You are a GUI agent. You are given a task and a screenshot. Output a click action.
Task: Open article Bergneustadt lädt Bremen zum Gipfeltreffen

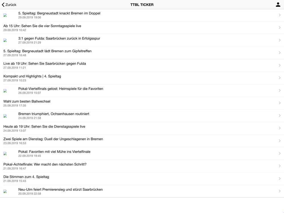(x=142, y=53)
